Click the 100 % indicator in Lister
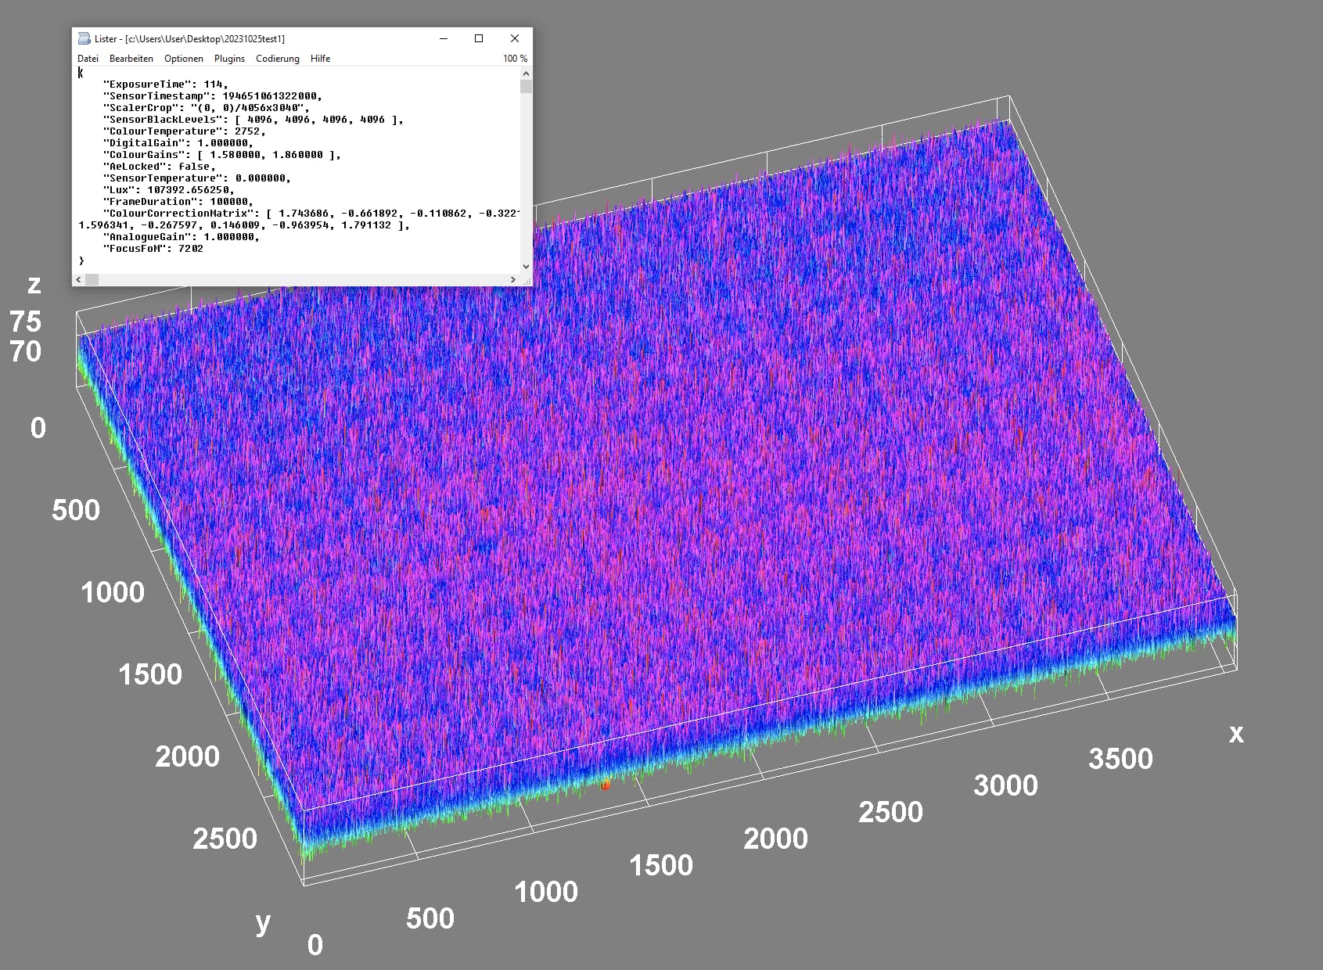The width and height of the screenshot is (1323, 970). coord(515,59)
